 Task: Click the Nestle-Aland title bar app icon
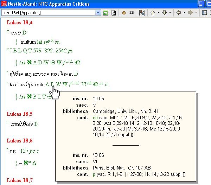tap(4, 4)
